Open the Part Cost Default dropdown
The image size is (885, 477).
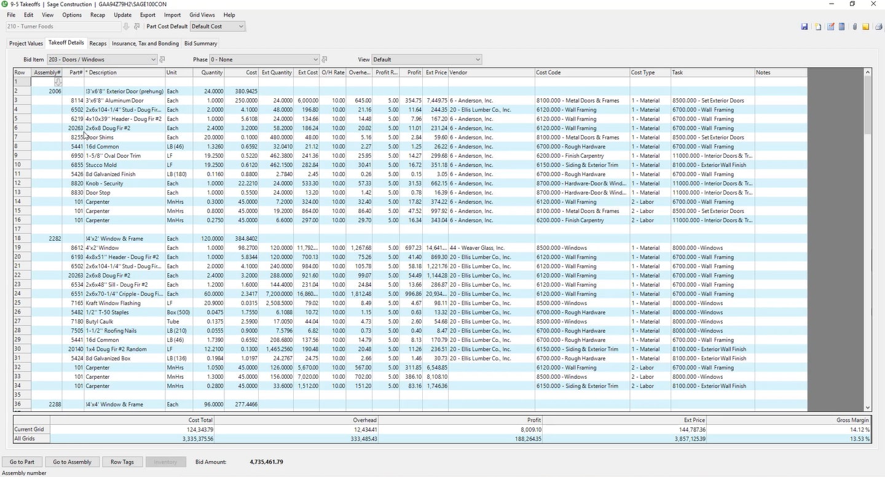click(218, 26)
